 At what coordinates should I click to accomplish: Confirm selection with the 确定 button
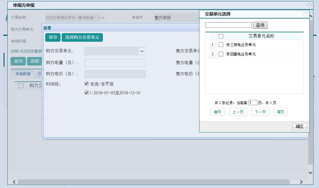299,127
